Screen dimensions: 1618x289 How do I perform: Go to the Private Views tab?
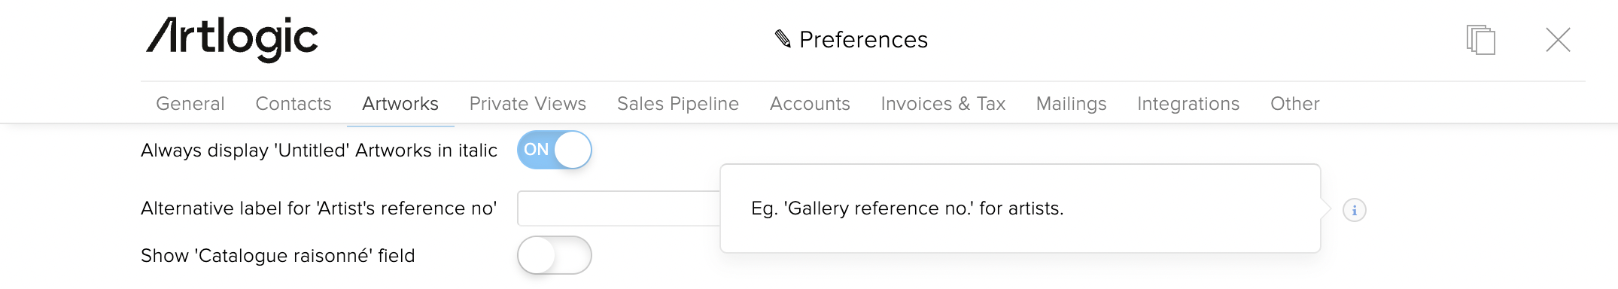tap(528, 104)
